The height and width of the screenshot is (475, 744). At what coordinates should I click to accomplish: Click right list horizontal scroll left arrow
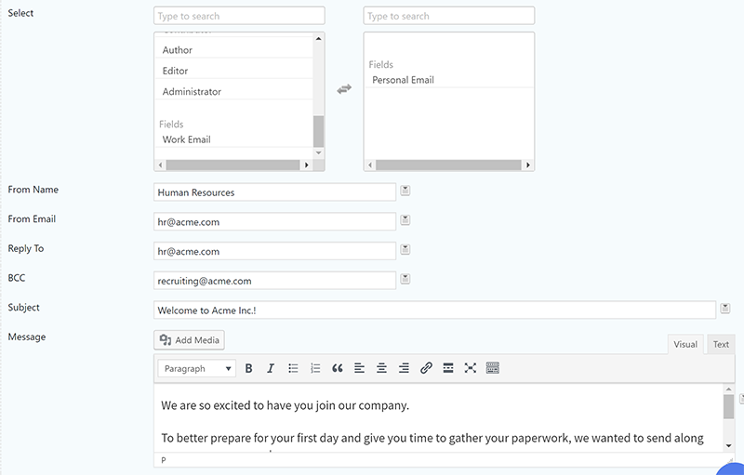click(370, 165)
